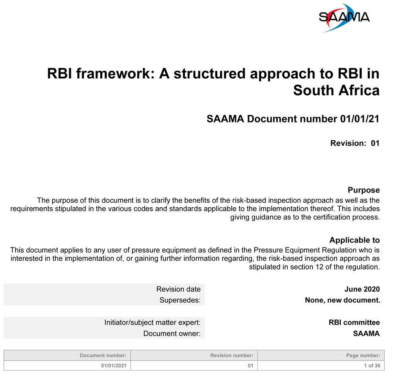Click the SAAMA logo
This screenshot has width=398, height=378.
point(344,18)
